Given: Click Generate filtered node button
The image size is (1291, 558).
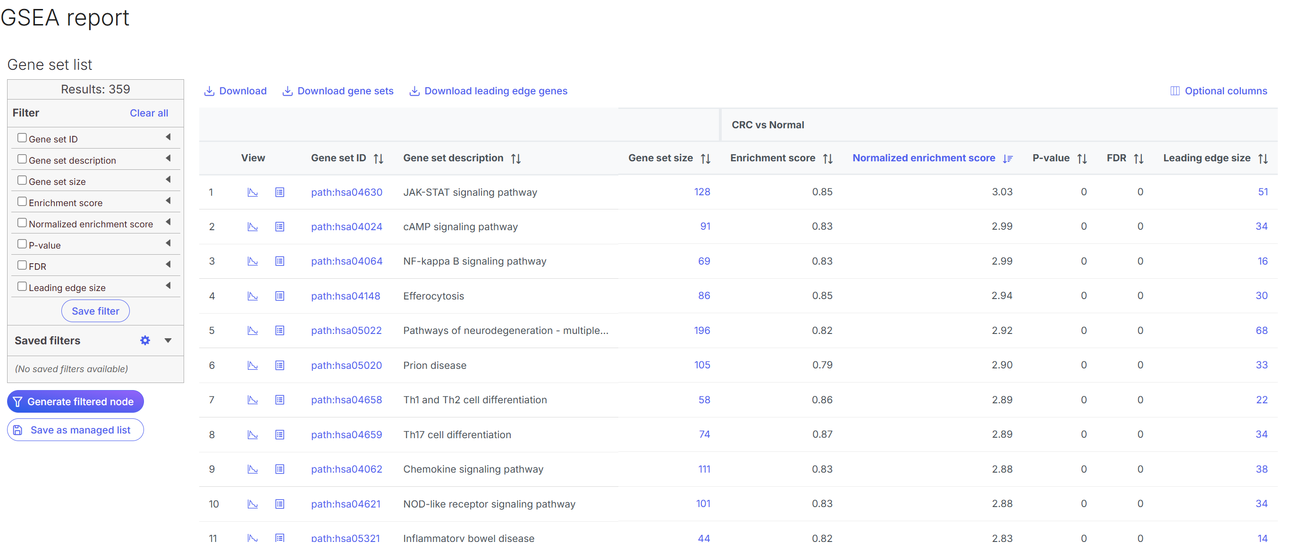Looking at the screenshot, I should [75, 402].
